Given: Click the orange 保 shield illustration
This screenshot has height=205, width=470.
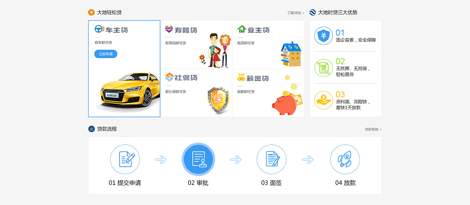Looking at the screenshot, I should coord(218,100).
